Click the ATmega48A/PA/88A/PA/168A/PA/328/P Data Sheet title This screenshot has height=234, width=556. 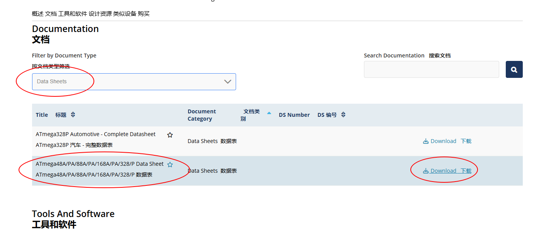pyautogui.click(x=100, y=164)
